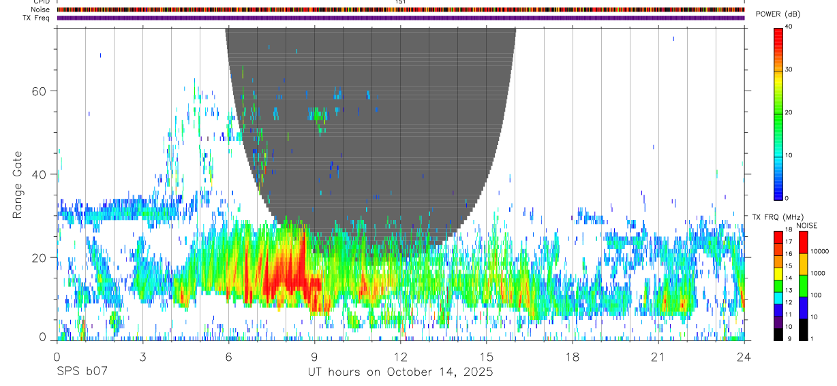Screen dimensions: 837x386
Task: Click the 12 hour tick label on the time axis
Action: 401,357
